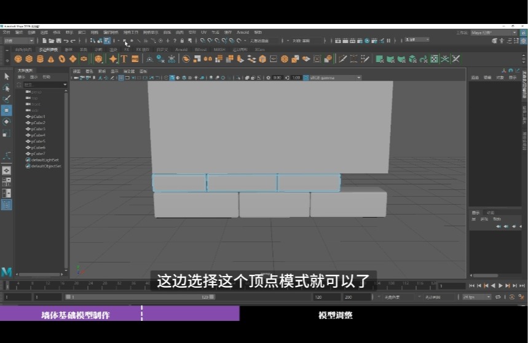Click the play forward button
The width and height of the screenshot is (528, 343).
(x=500, y=286)
